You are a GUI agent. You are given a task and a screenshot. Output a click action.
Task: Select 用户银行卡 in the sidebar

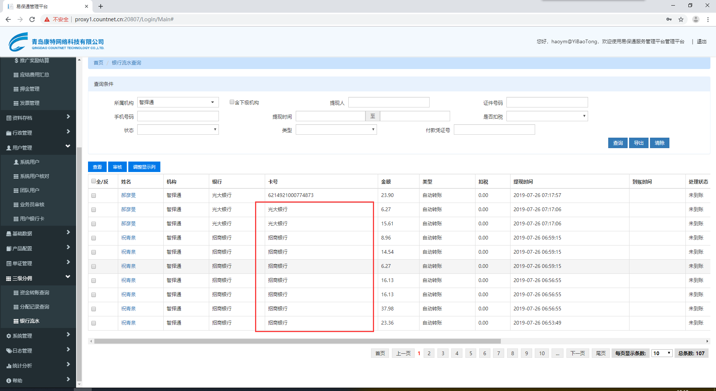pos(32,219)
